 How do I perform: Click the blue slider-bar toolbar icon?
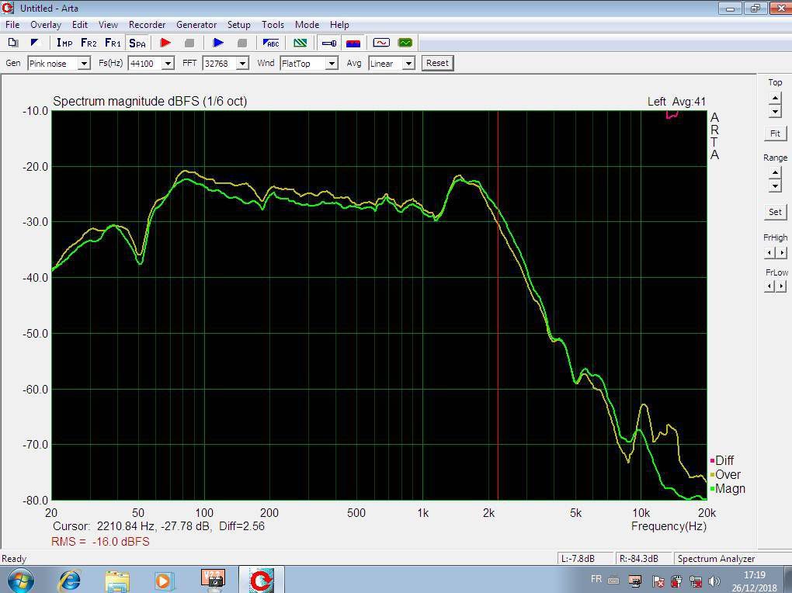tap(329, 43)
